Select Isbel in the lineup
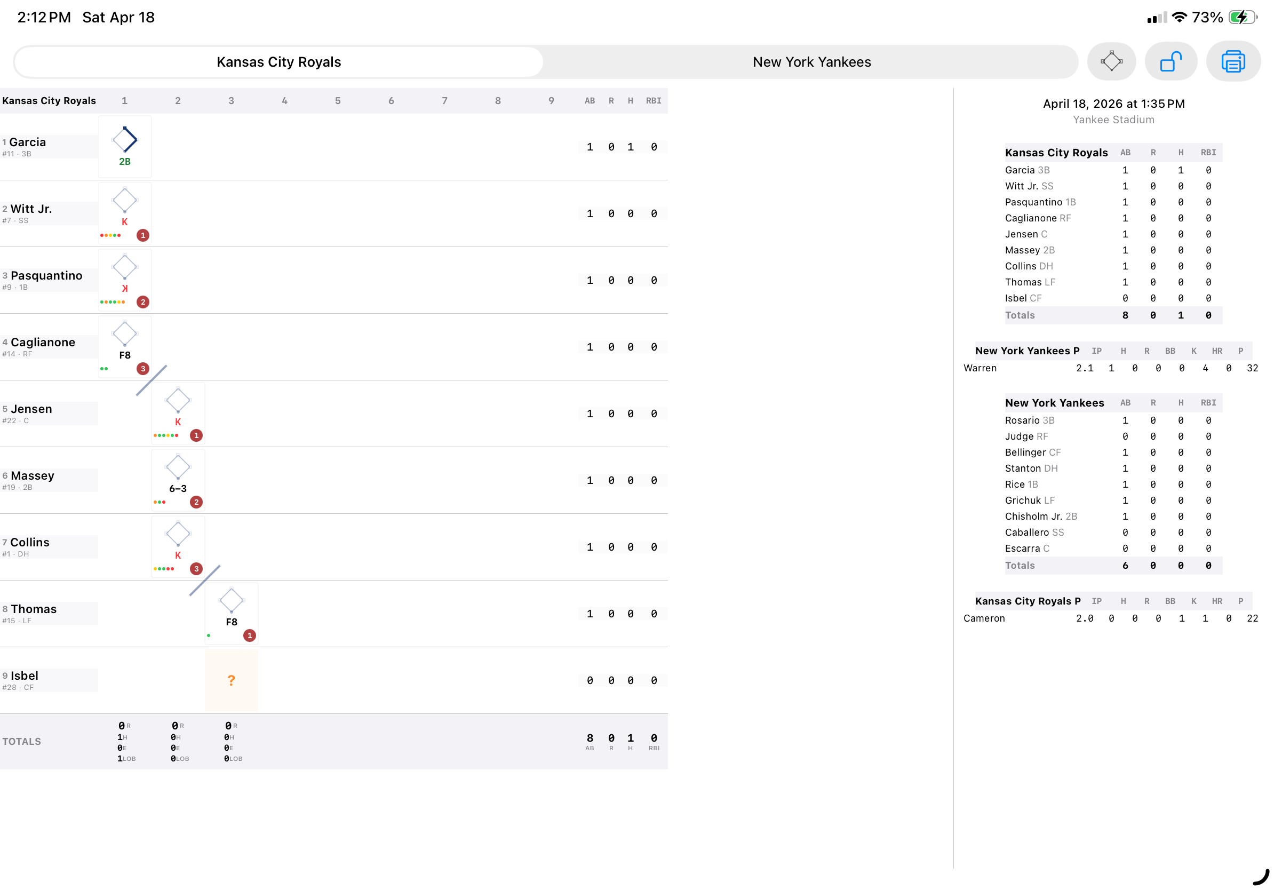 (x=49, y=680)
